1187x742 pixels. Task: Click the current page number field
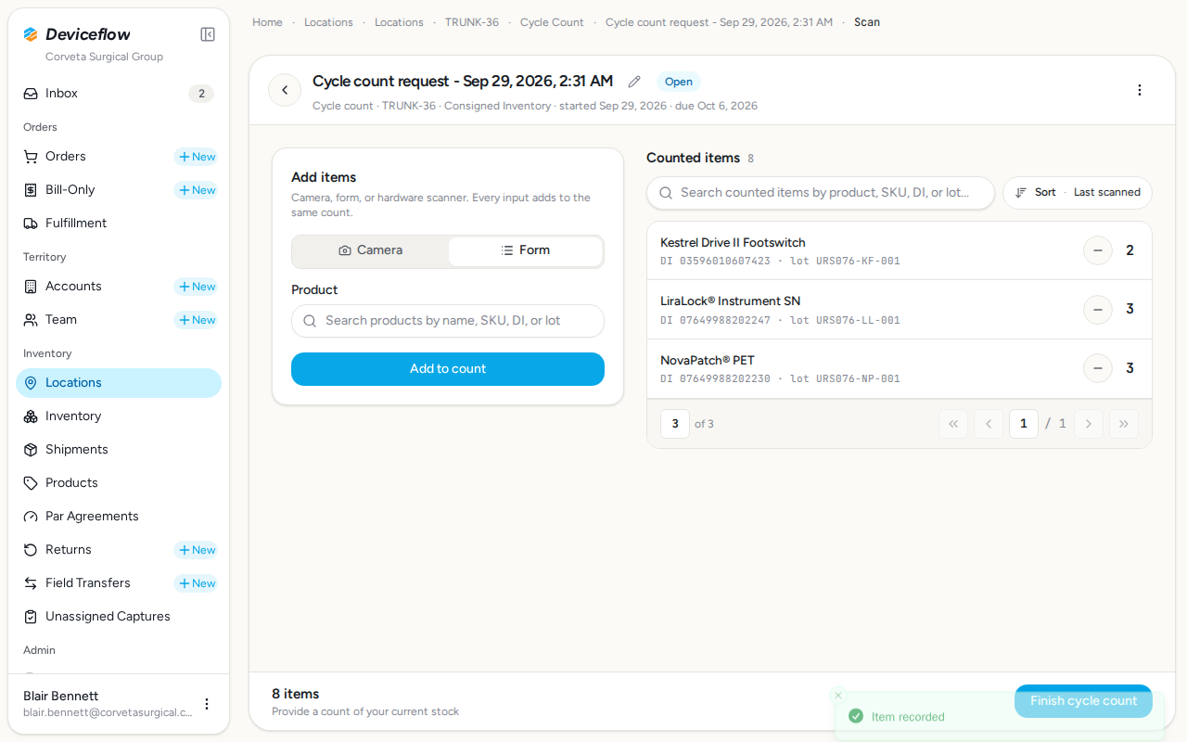tap(1024, 424)
